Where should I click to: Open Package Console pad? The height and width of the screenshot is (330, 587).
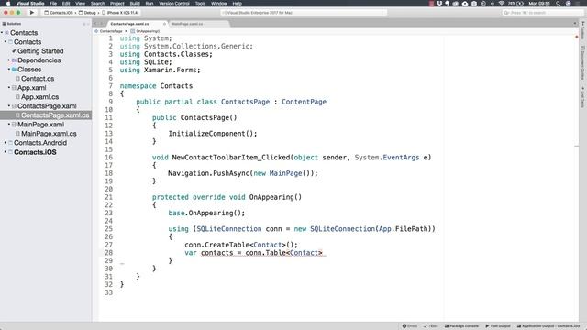(461, 326)
